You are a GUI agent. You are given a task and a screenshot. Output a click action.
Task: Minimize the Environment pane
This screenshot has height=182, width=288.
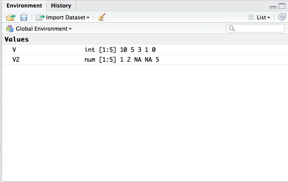273,7
